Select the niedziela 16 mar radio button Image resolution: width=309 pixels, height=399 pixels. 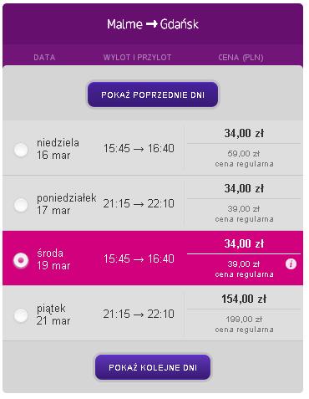coord(21,150)
